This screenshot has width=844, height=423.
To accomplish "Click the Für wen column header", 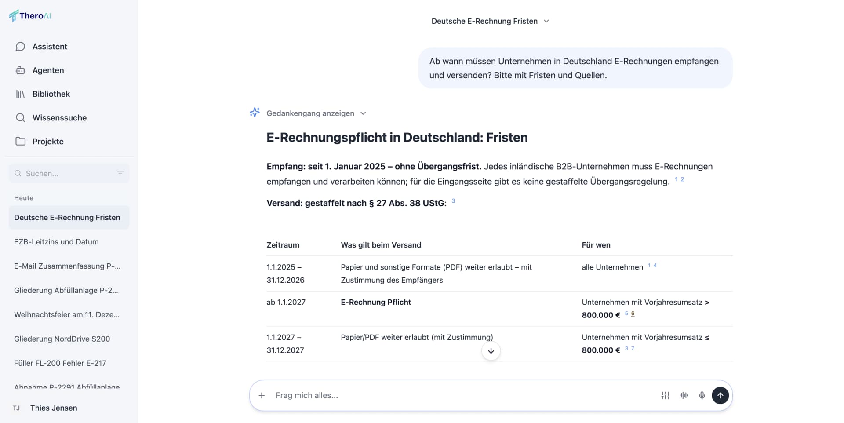I will (596, 245).
